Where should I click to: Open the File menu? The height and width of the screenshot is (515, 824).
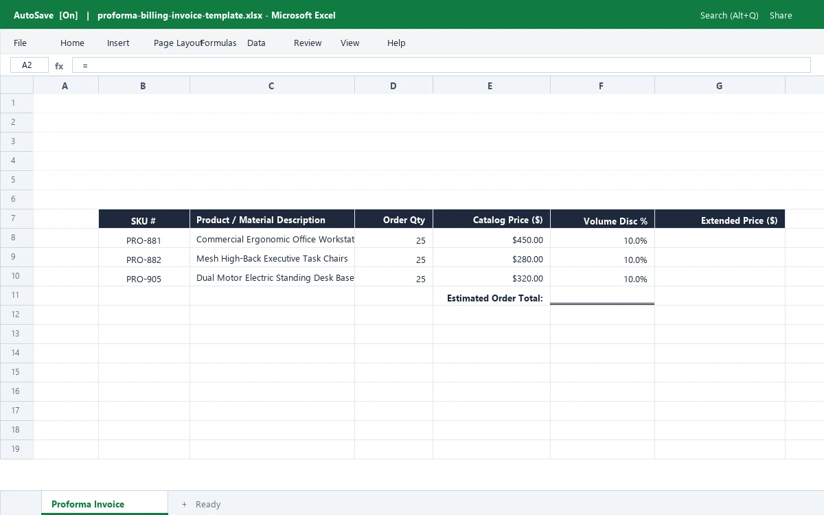(x=20, y=43)
